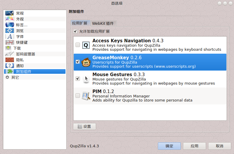This screenshot has width=234, height=154.
Task: Select the GreaseMonkey 0.2.6 title
Action: 117,57
